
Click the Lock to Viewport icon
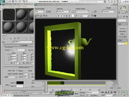(x=73, y=11)
